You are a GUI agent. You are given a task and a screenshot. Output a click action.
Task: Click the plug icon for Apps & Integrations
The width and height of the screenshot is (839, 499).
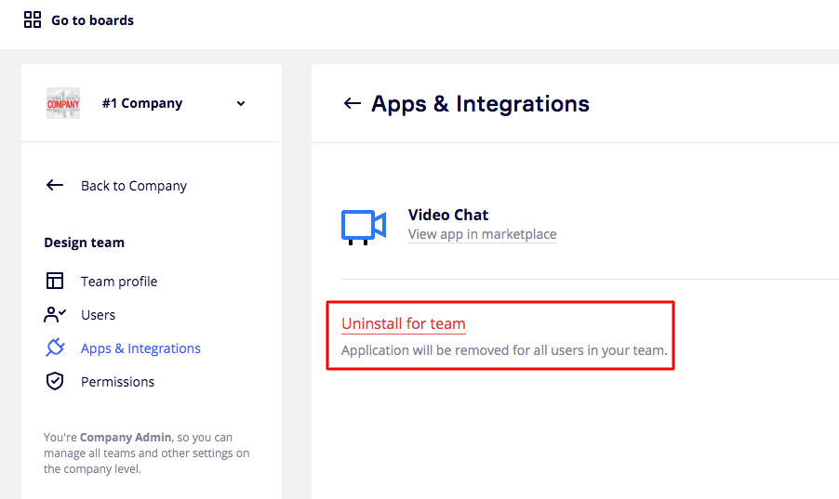point(55,348)
